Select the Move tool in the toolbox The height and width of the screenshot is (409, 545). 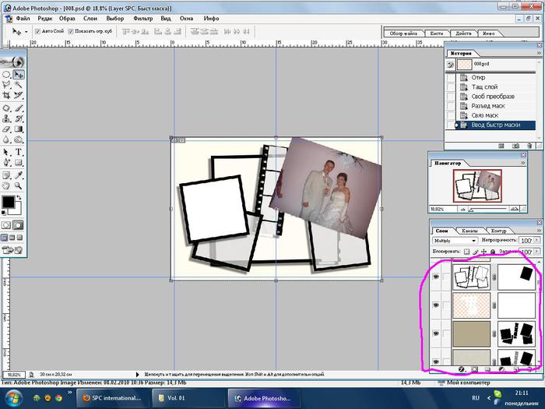pyautogui.click(x=18, y=75)
